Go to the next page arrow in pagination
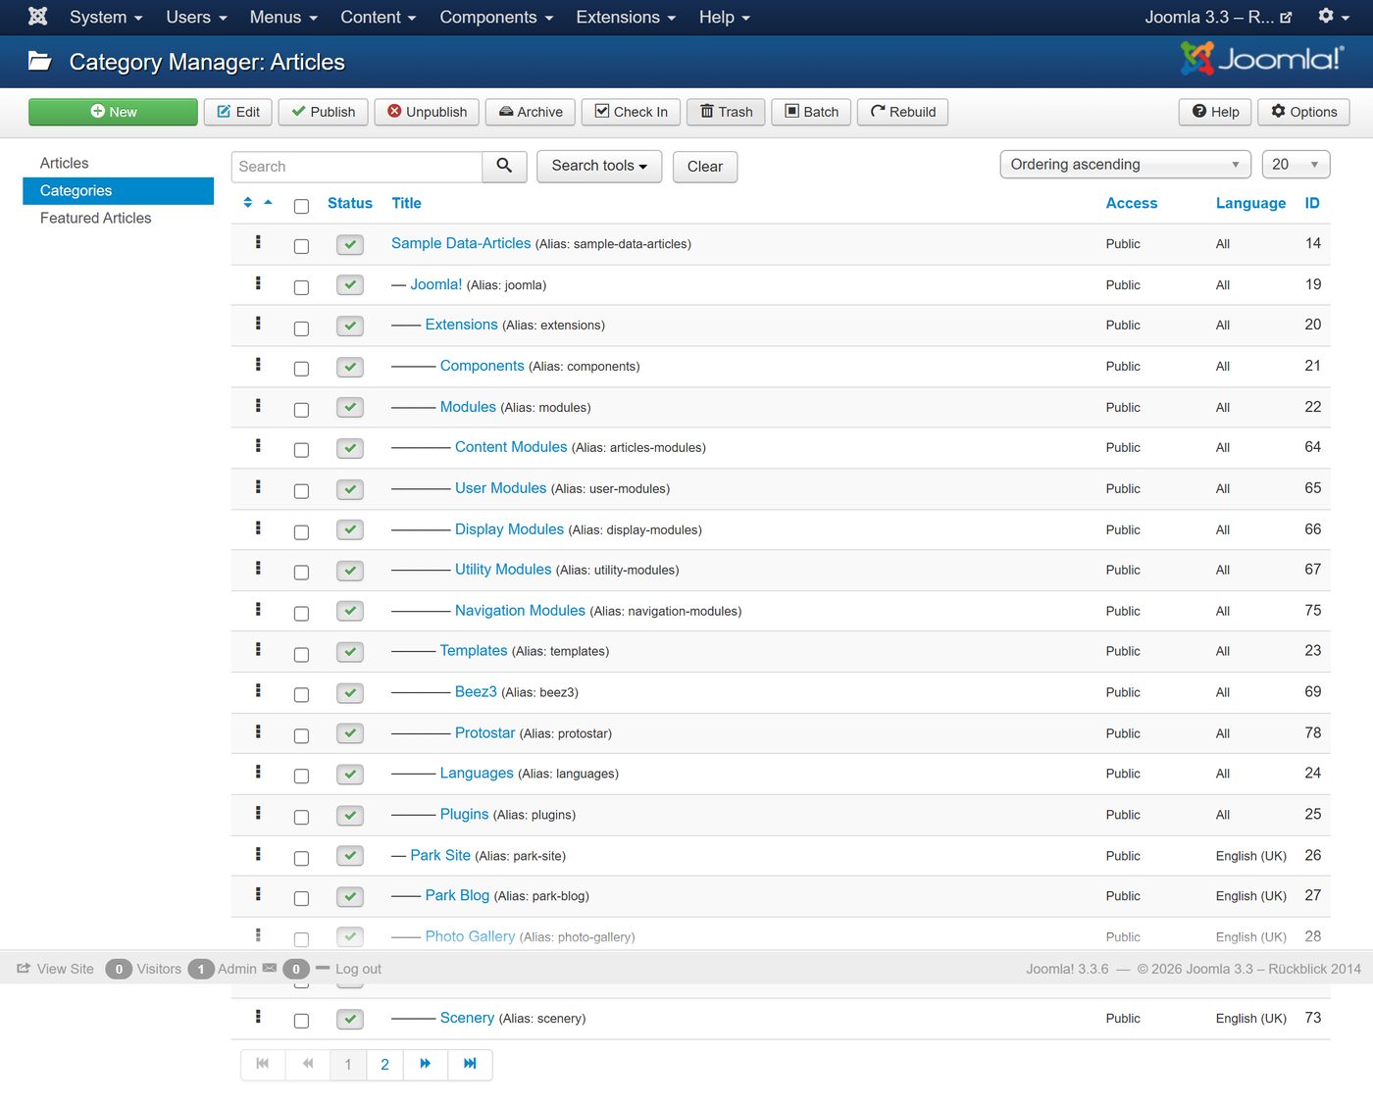This screenshot has height=1104, width=1373. (x=425, y=1064)
